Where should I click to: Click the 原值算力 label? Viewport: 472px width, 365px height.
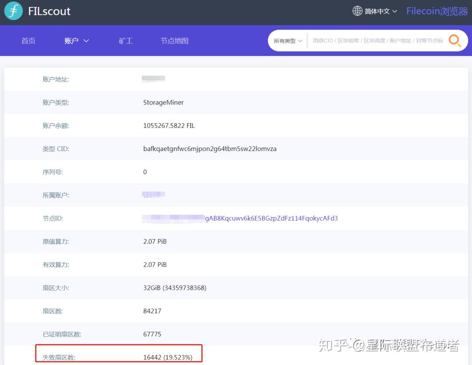[56, 241]
